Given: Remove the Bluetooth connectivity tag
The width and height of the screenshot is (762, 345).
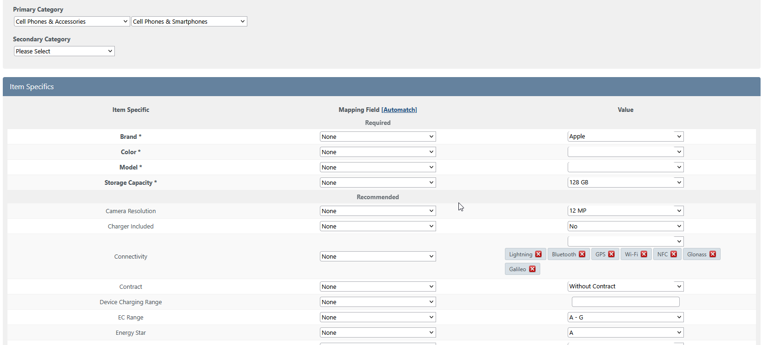Looking at the screenshot, I should pos(582,254).
